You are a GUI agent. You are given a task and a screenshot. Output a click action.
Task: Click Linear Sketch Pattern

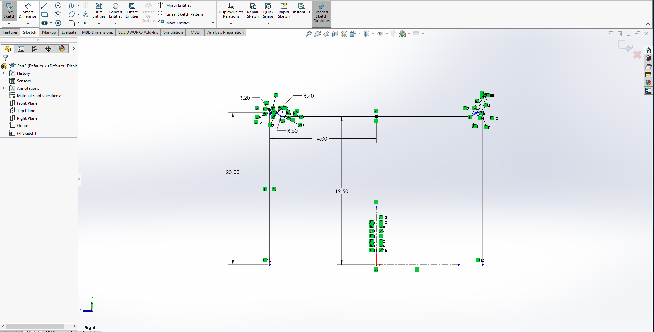[x=180, y=14]
